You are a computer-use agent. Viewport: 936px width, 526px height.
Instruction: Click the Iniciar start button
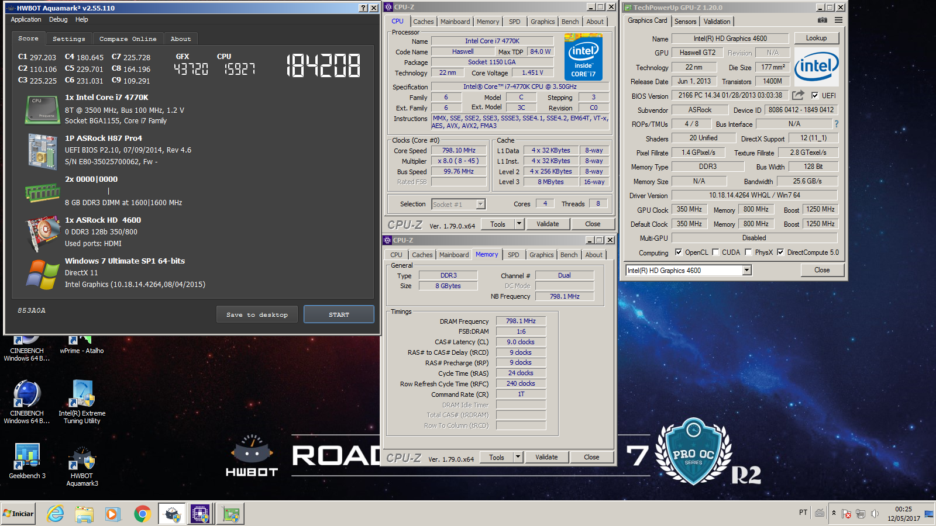pos(18,514)
